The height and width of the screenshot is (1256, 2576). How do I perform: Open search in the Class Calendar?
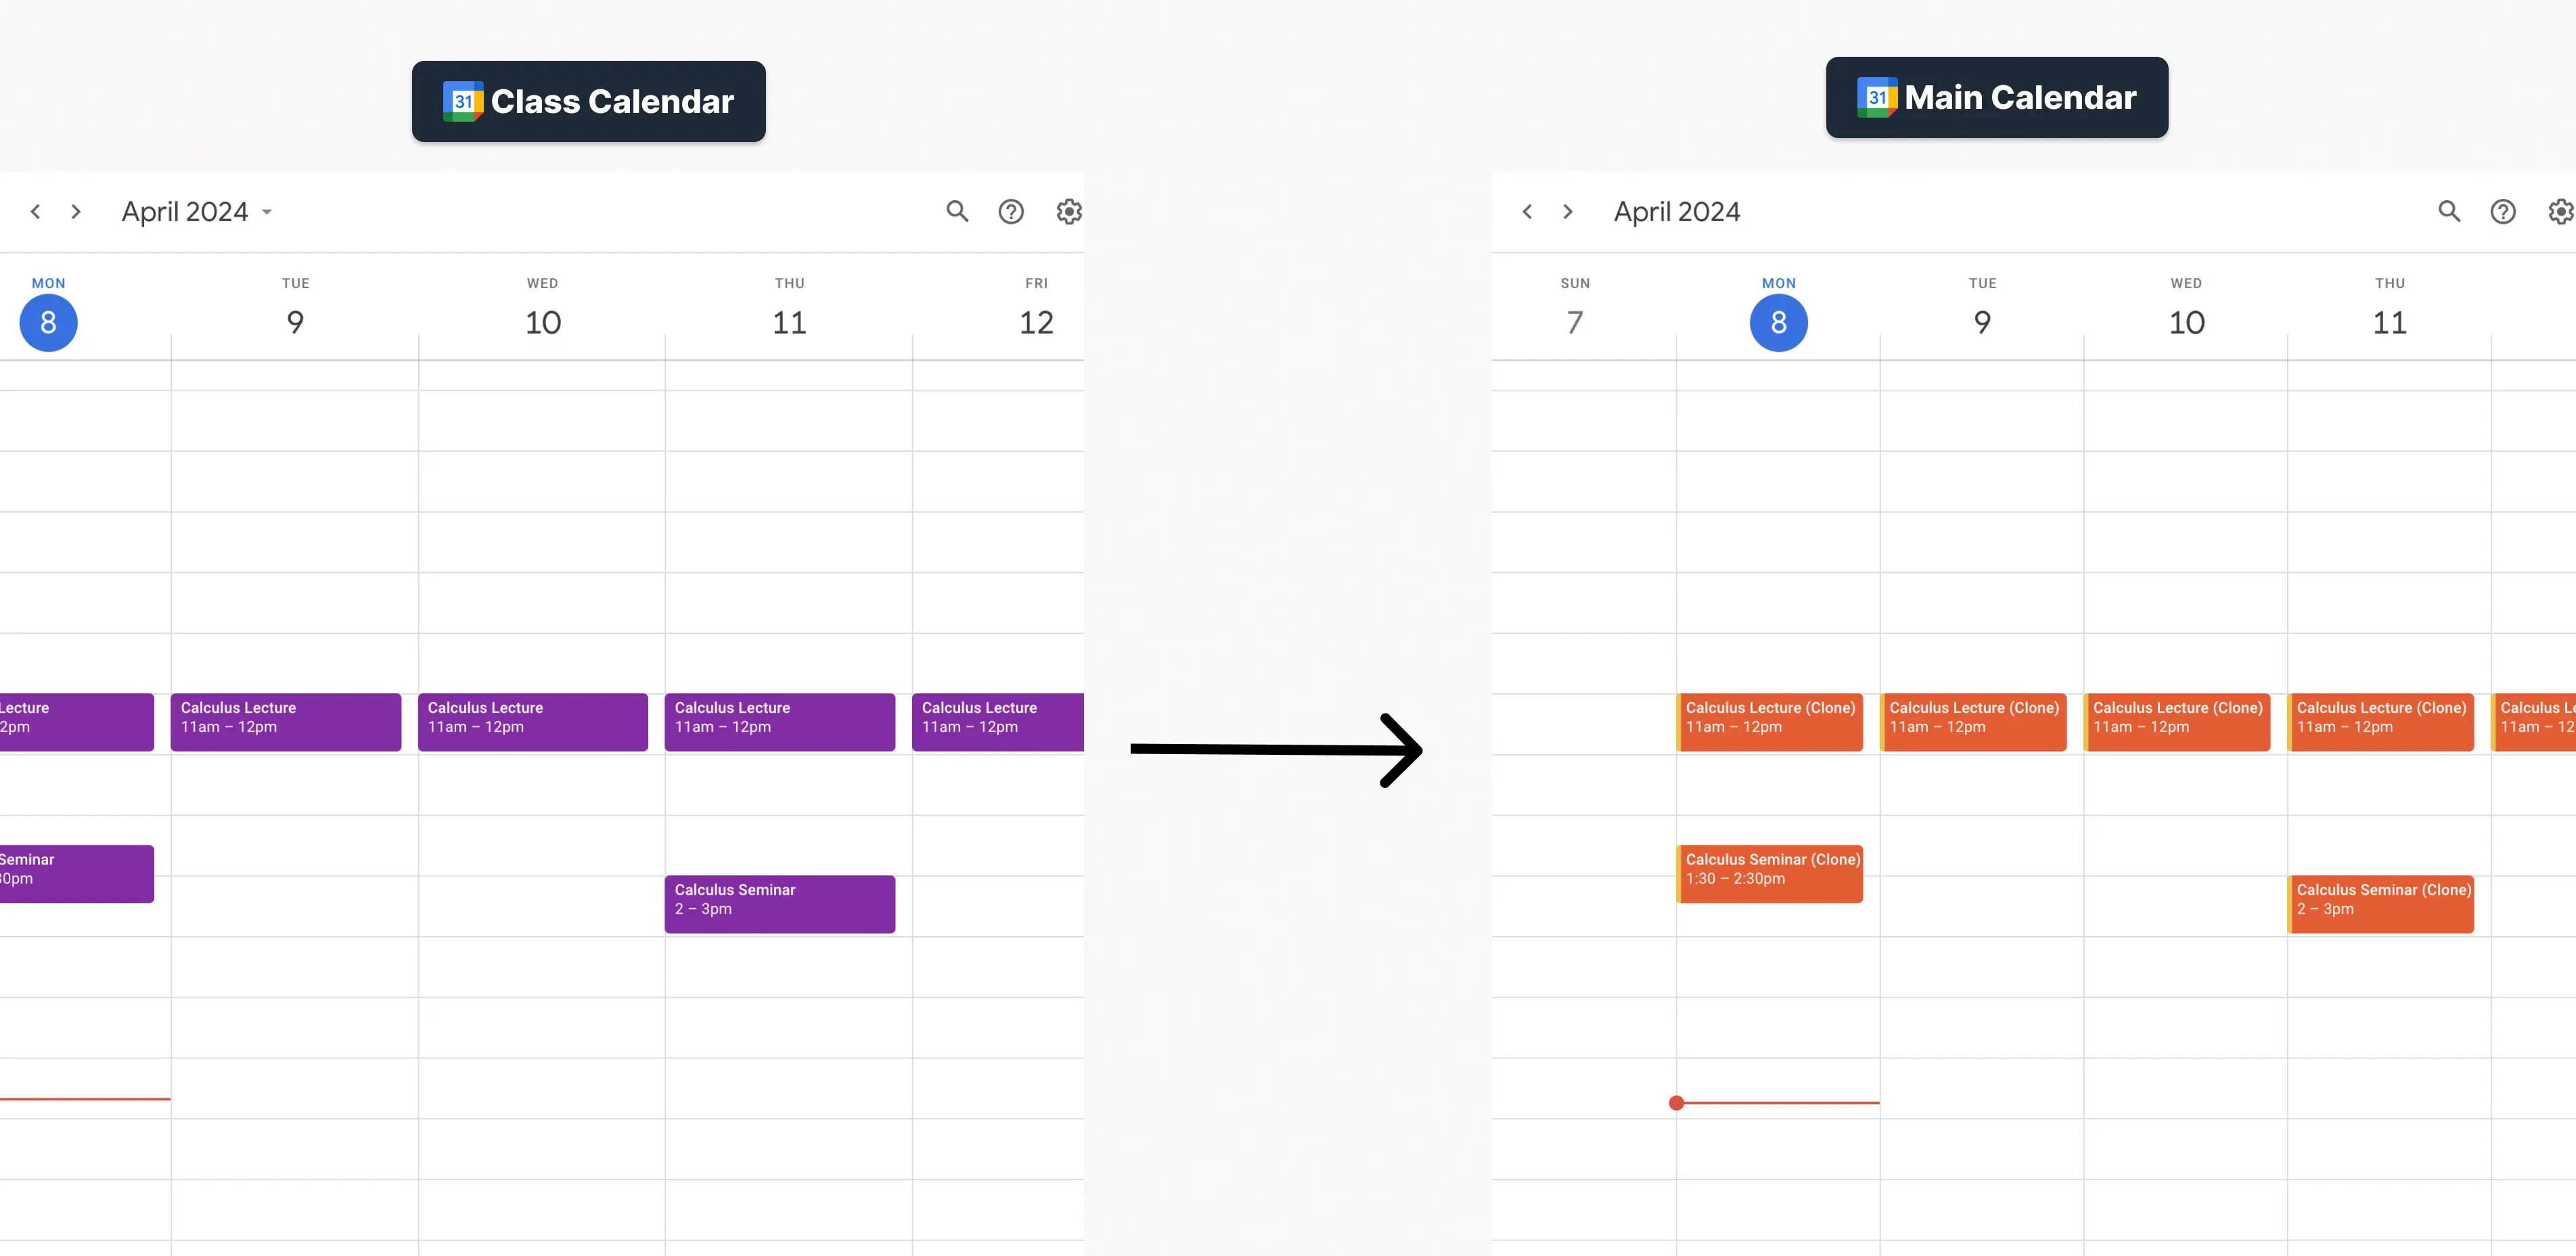956,211
